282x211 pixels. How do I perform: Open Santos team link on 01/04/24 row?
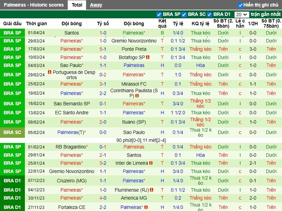pos(72,33)
